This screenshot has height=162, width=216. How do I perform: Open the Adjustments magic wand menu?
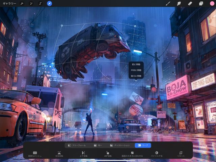coord(31,3)
